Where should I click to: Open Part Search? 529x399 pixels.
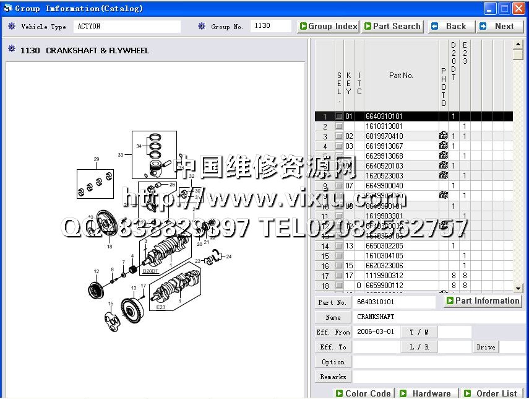coord(393,26)
